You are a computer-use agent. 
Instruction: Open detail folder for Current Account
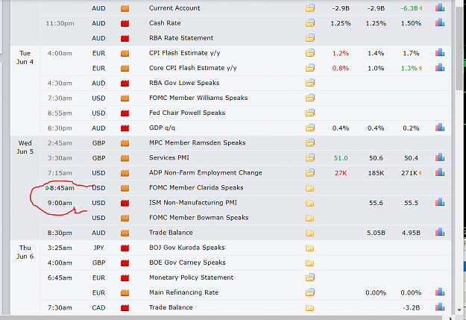(310, 8)
